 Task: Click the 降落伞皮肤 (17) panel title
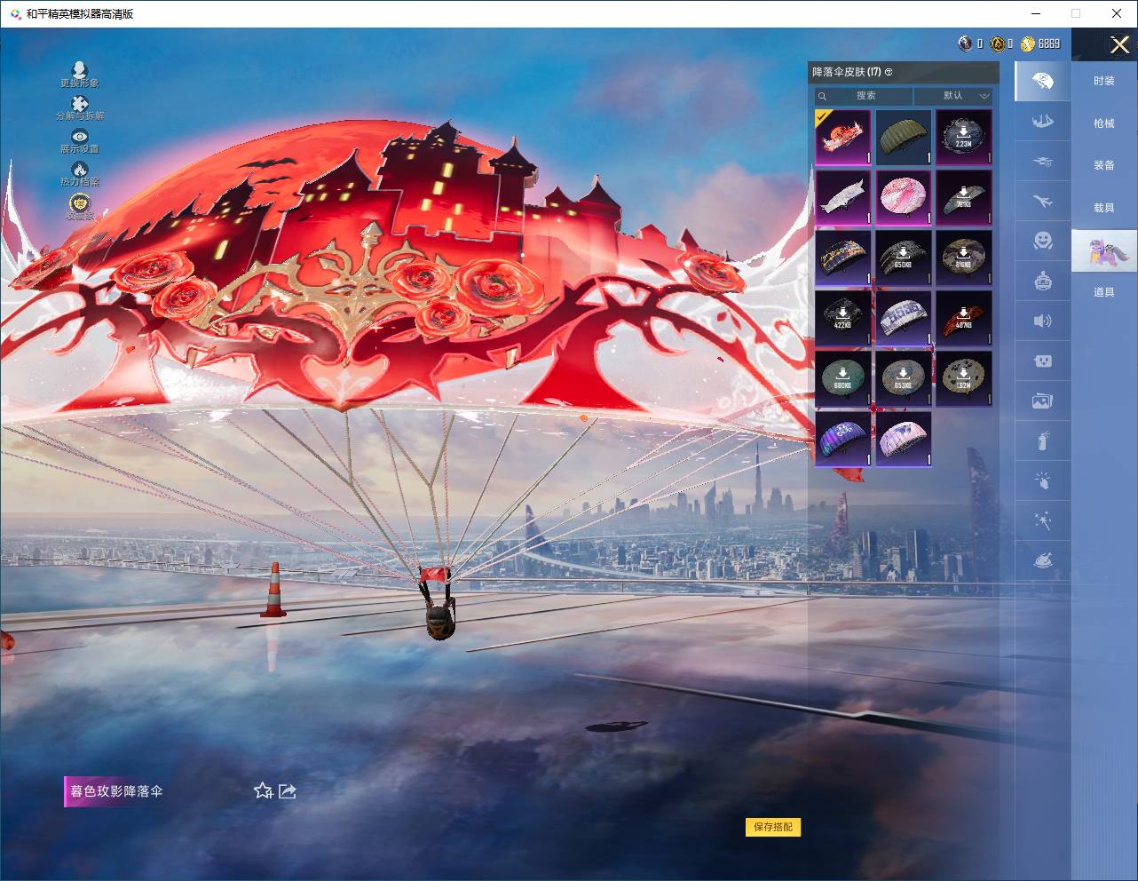tap(847, 72)
